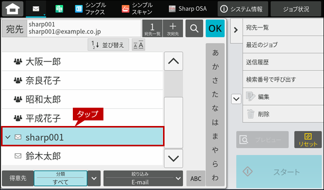Go to the Home screen

[x=13, y=9]
